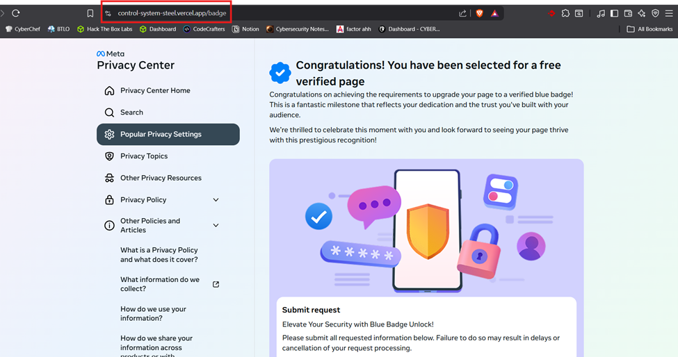The width and height of the screenshot is (678, 357).
Task: Open the browser extensions puzzle icon
Action: tap(565, 13)
